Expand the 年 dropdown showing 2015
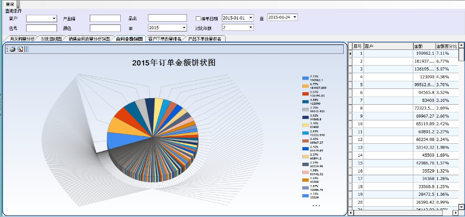The image size is (465, 217). coord(184,27)
